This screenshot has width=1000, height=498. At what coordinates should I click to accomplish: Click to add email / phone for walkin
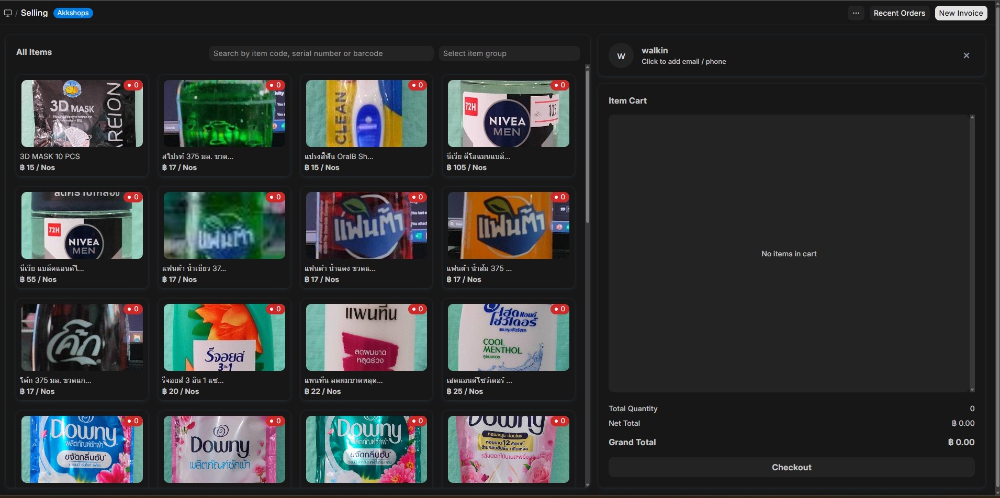[x=683, y=62]
